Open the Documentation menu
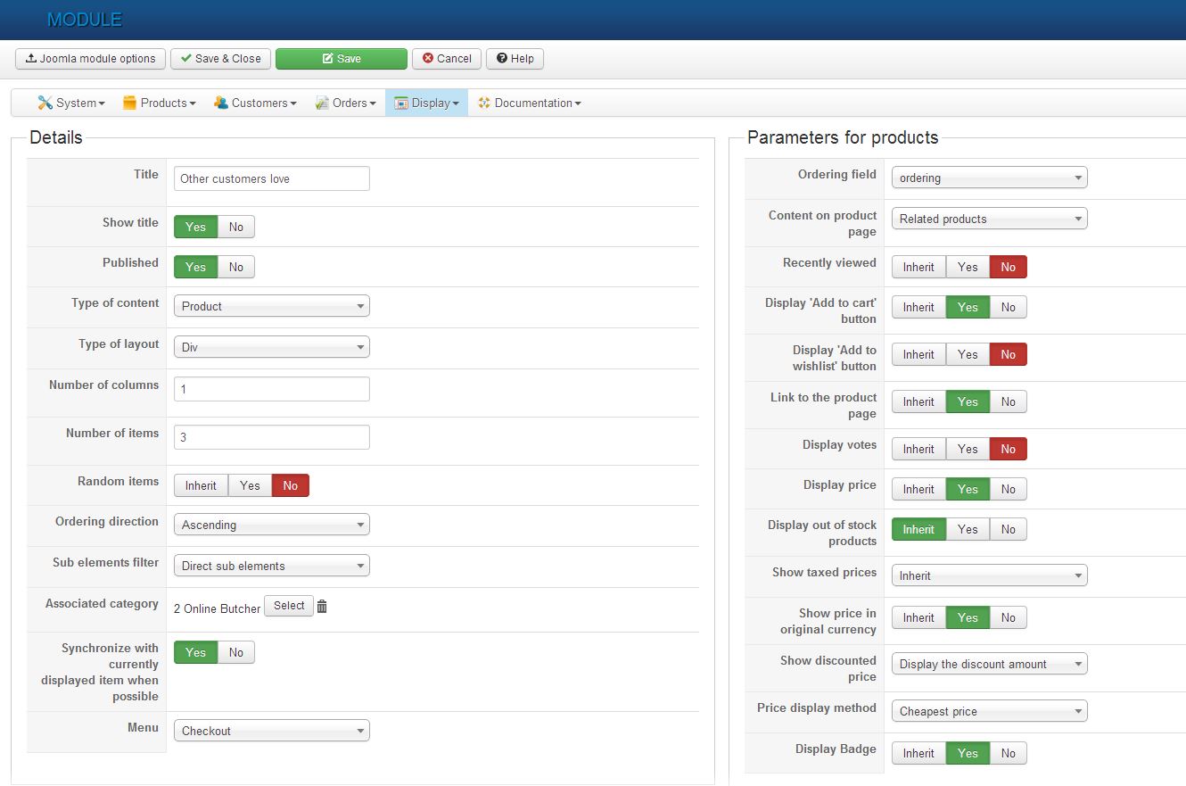This screenshot has width=1186, height=786. 530,103
